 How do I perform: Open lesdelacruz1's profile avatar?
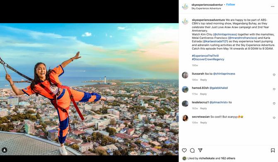[185, 104]
